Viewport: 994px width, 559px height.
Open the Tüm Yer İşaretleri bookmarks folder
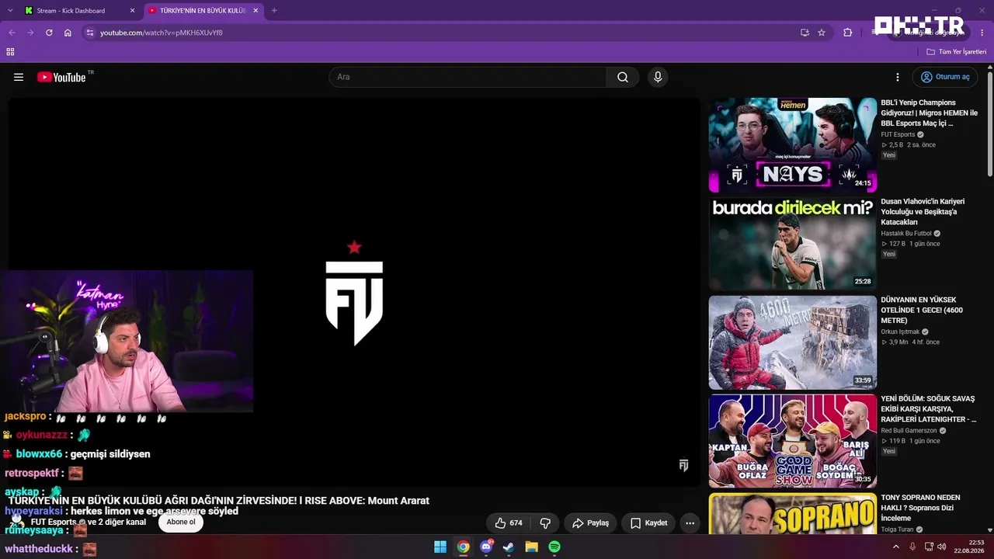[x=957, y=52]
